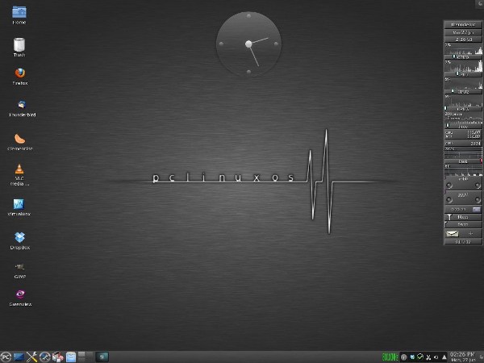Click the green digital indicator in tray

(x=390, y=356)
